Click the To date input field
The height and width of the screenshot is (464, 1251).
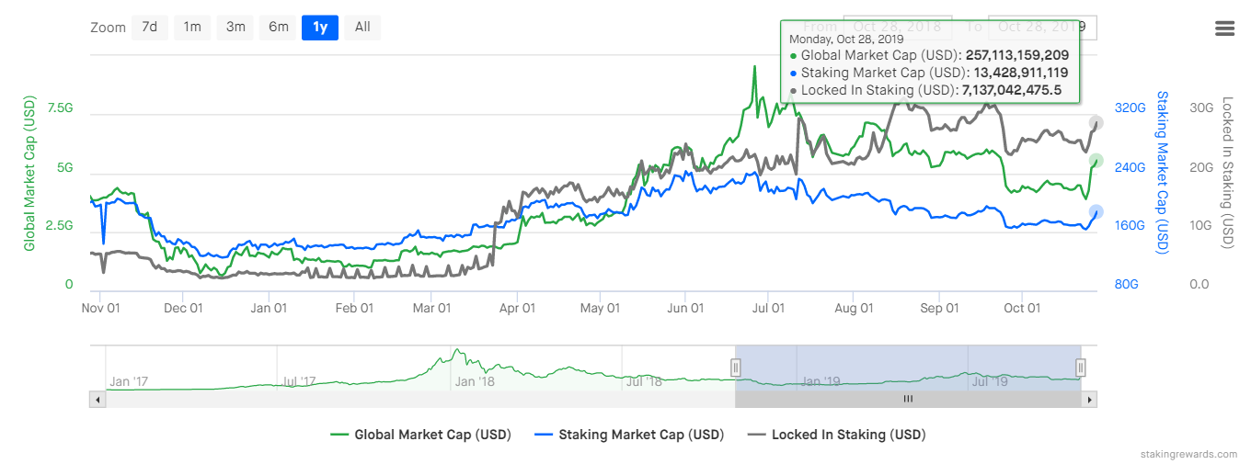coord(1042,28)
